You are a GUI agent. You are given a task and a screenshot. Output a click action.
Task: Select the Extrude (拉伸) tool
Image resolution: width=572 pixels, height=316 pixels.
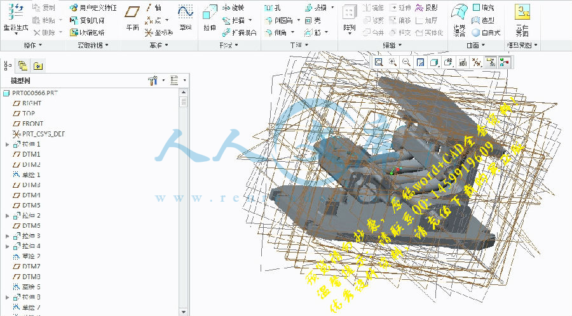pyautogui.click(x=210, y=18)
